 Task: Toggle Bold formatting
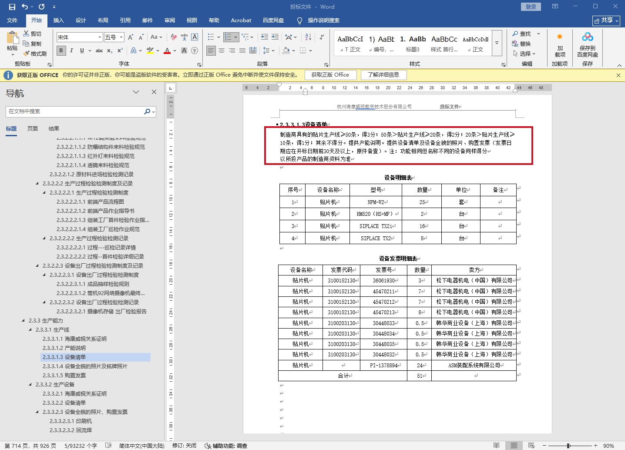(61, 50)
